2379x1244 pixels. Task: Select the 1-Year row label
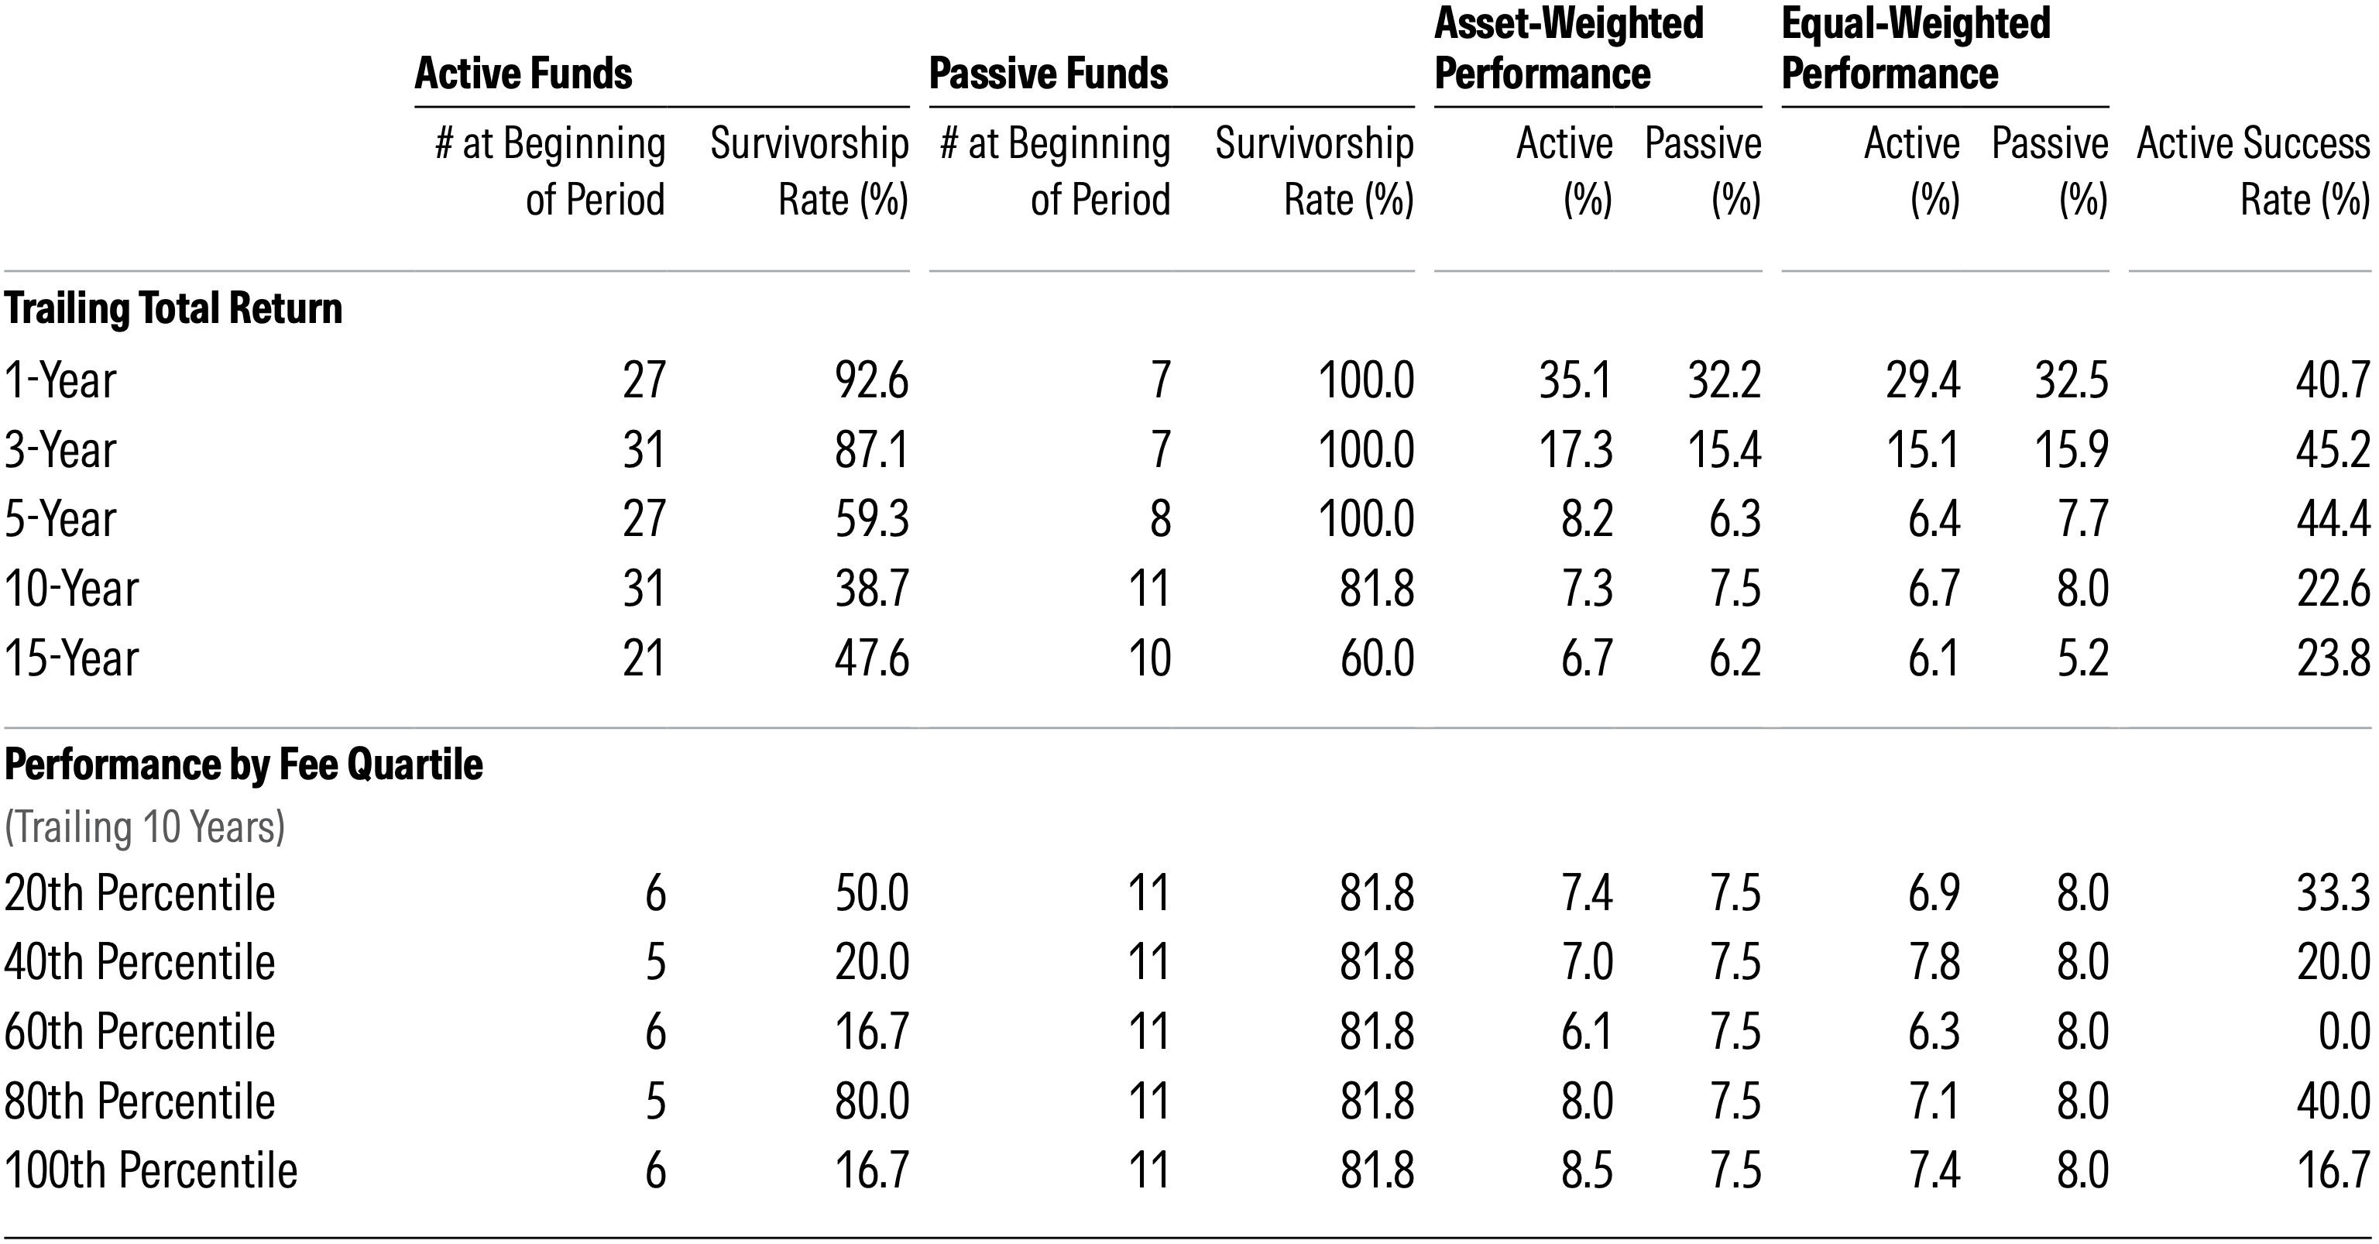coord(61,380)
